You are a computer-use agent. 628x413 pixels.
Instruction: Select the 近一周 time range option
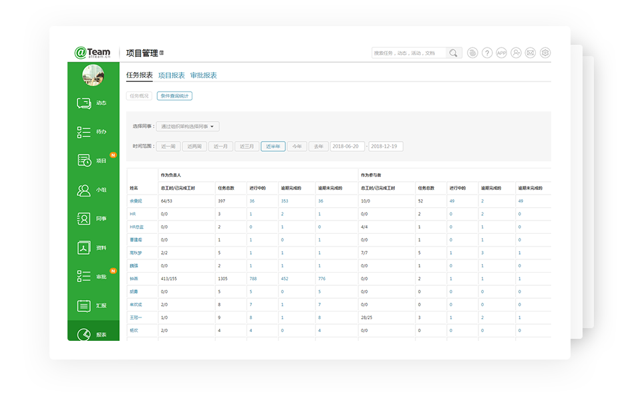tap(169, 146)
